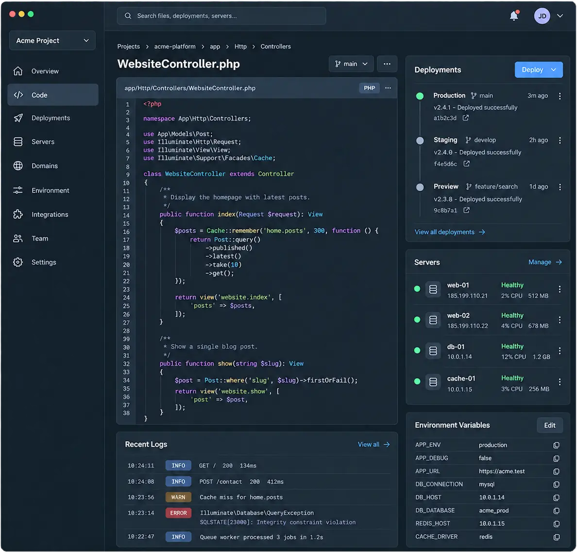577x553 pixels.
Task: Select the cache-01 server row
Action: click(x=488, y=384)
